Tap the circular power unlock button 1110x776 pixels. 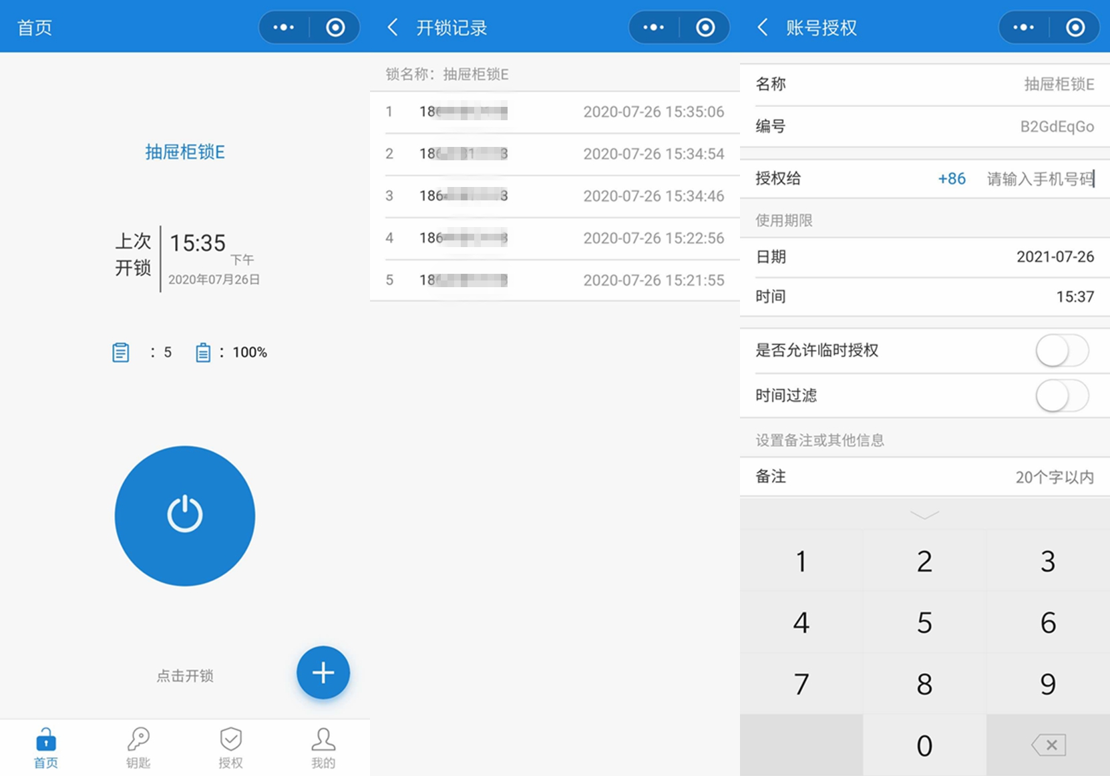[185, 516]
